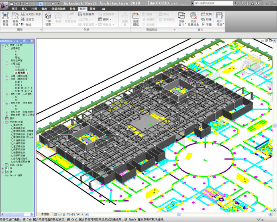The image size is (277, 222).
Task: Click the Help question mark icon
Action: click(x=257, y=3)
